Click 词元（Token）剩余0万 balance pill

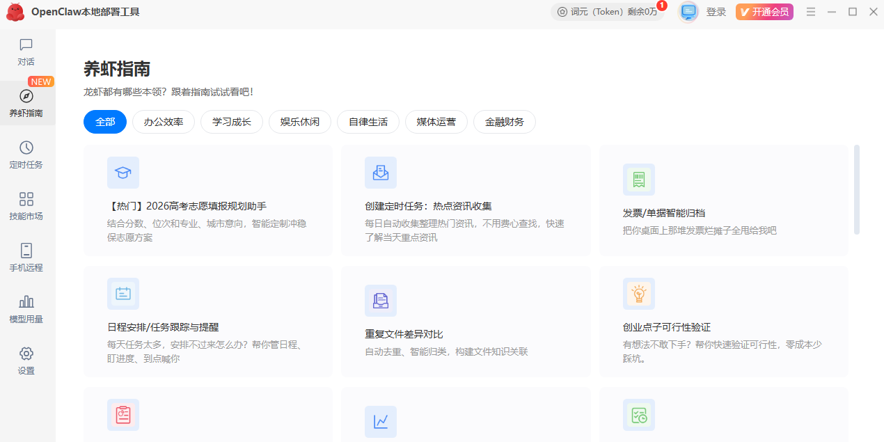[x=608, y=12]
